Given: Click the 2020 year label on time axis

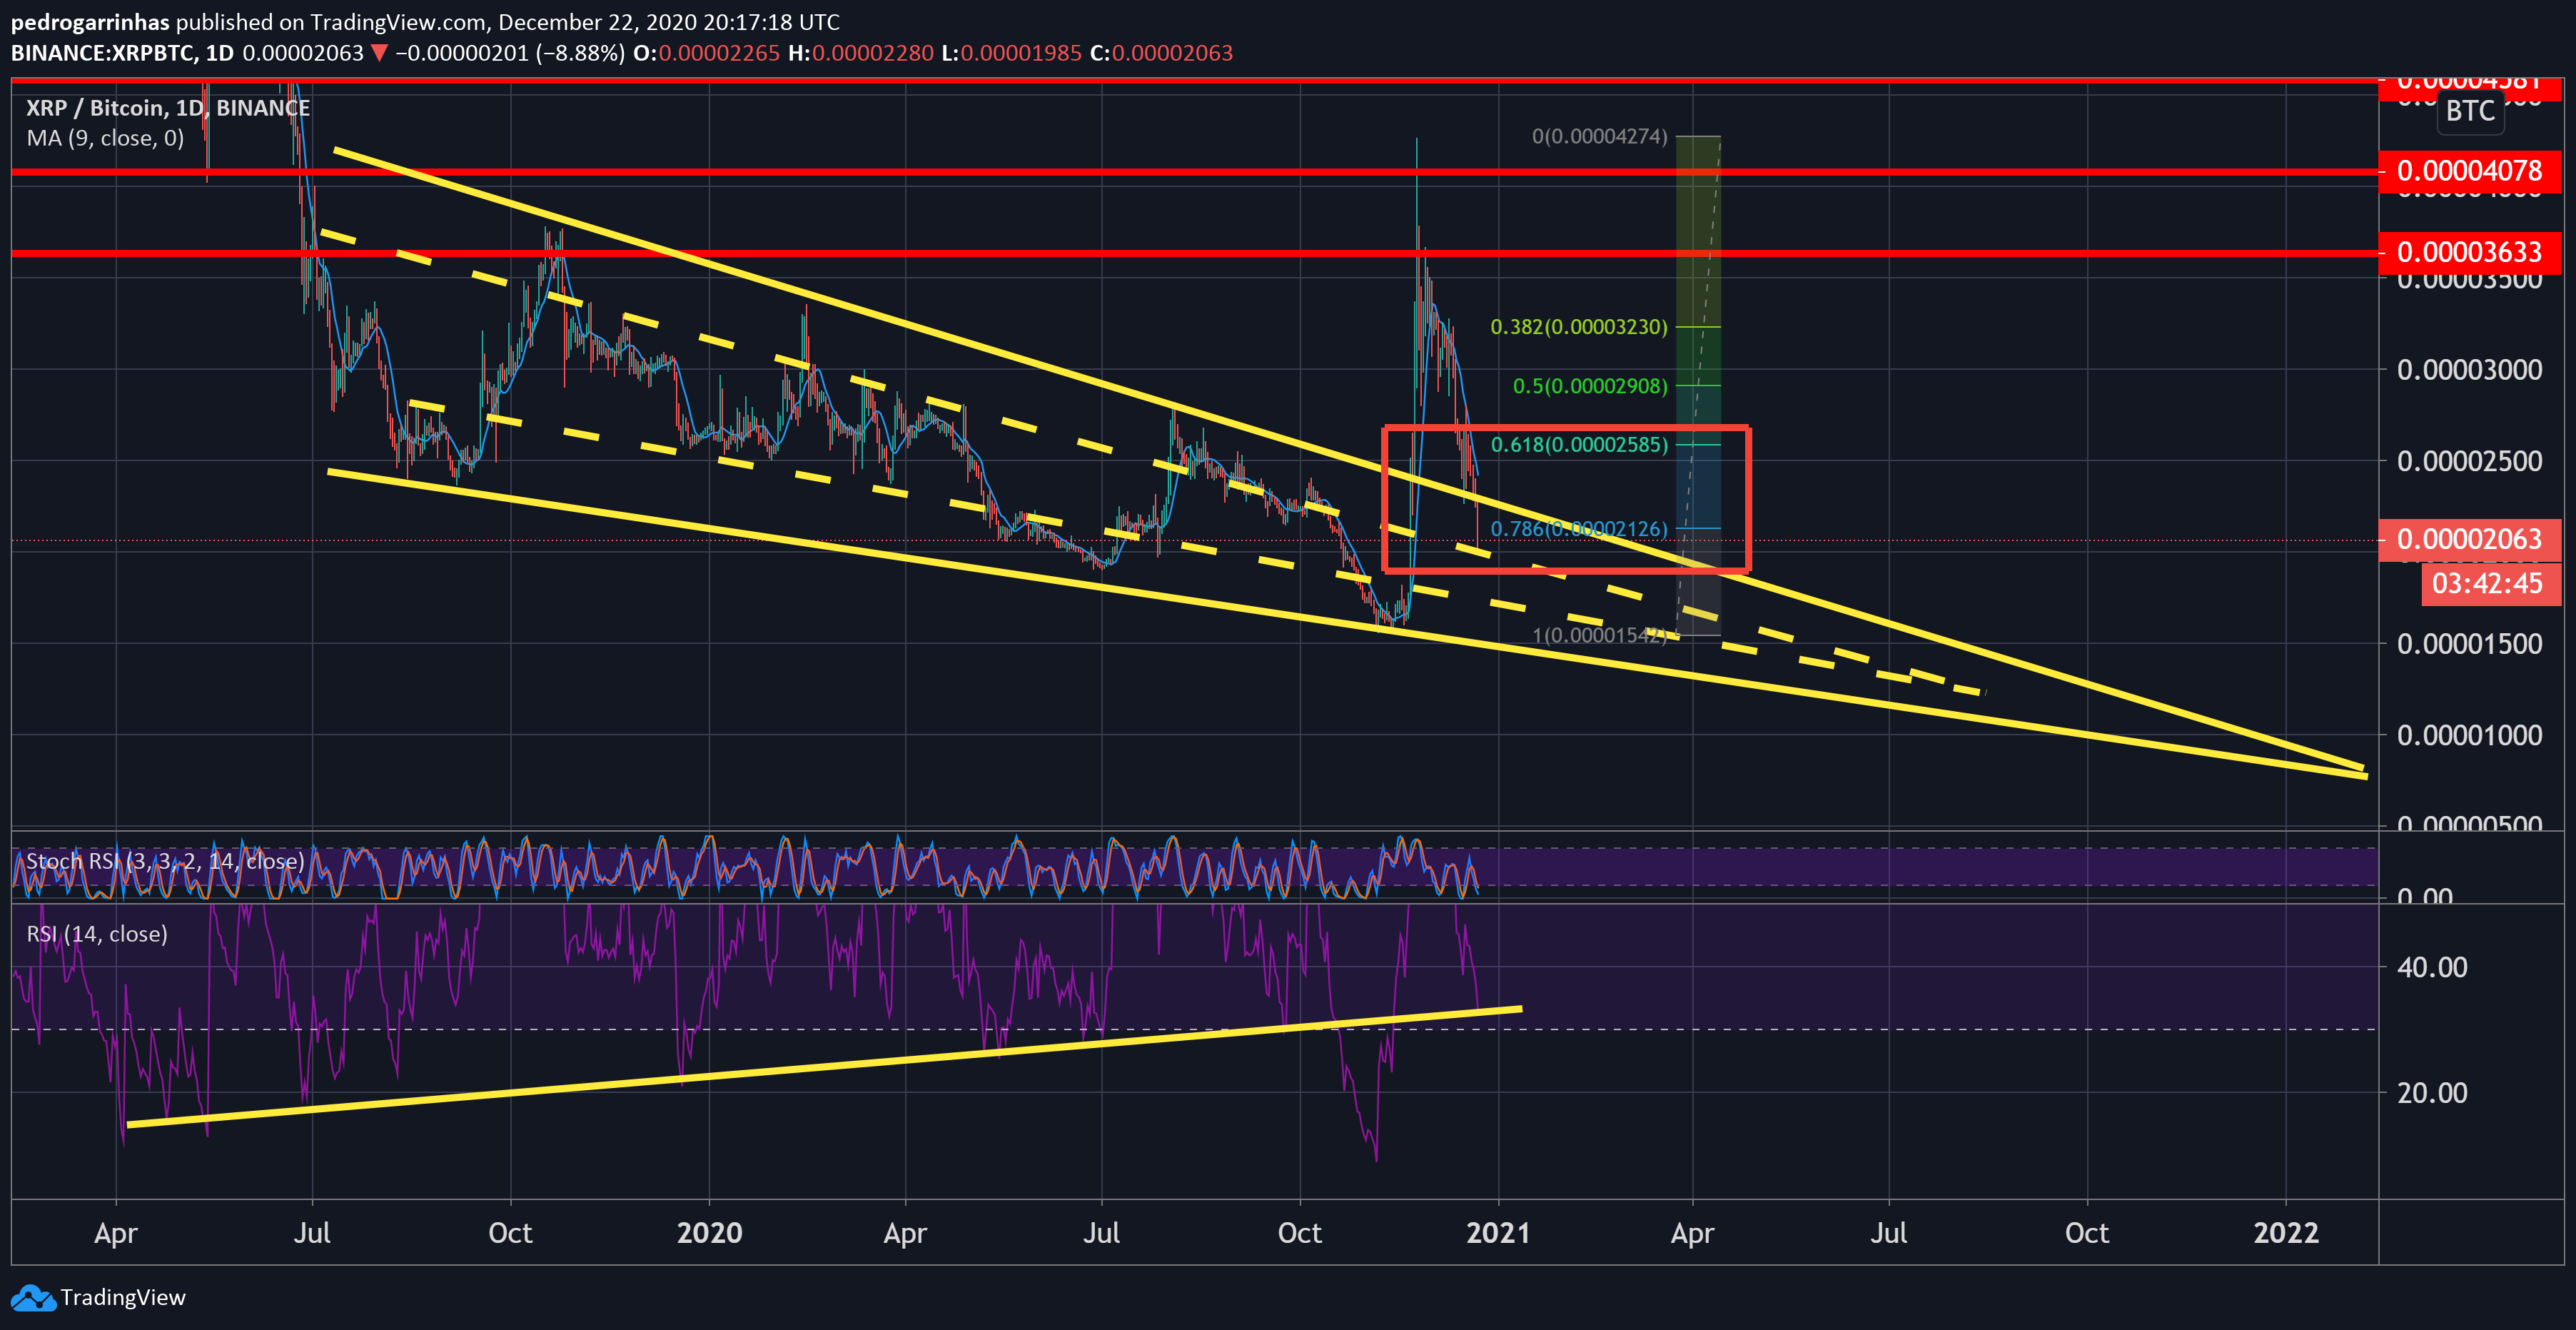Looking at the screenshot, I should [x=709, y=1233].
